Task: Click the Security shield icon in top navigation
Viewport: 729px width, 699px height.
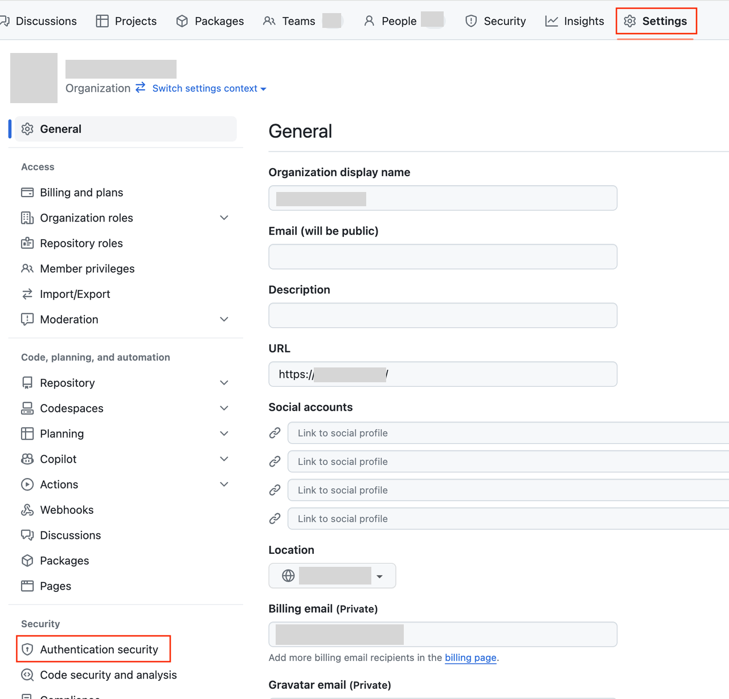Action: click(x=471, y=21)
